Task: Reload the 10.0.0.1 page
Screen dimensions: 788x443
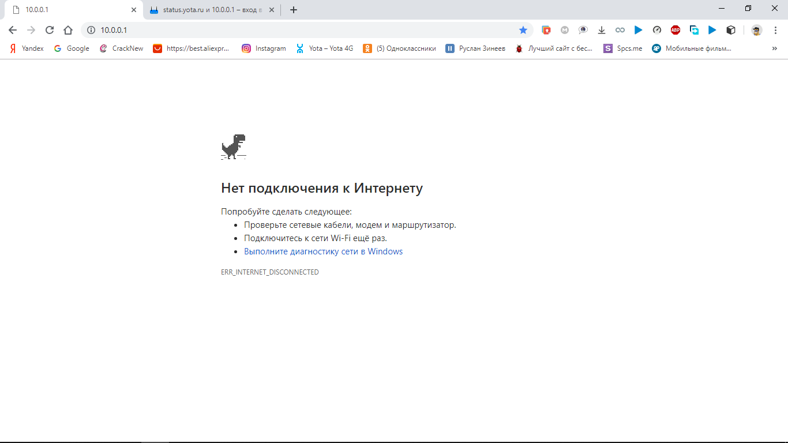Action: [x=50, y=30]
